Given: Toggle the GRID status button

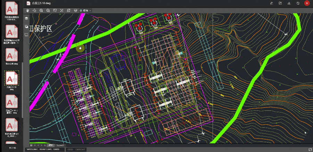Looking at the screenshot, I should pos(70,150).
